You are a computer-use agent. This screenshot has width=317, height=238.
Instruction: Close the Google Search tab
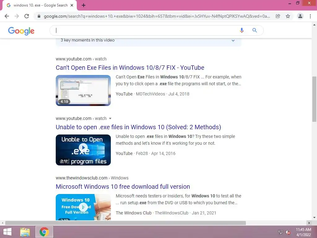click(72, 5)
